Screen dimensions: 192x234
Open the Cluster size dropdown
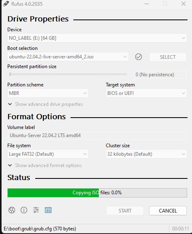pyautogui.click(x=146, y=154)
